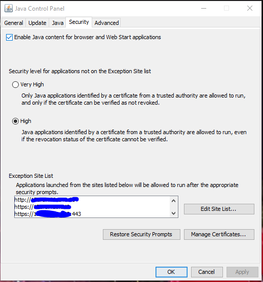The width and height of the screenshot is (263, 282).
Task: Select the first http:// exception site entry
Action: [92, 200]
